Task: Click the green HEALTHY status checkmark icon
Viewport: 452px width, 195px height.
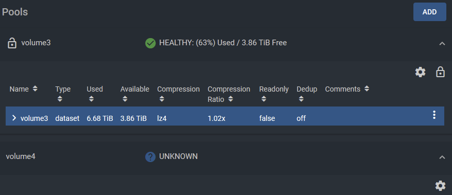Action: coord(150,43)
